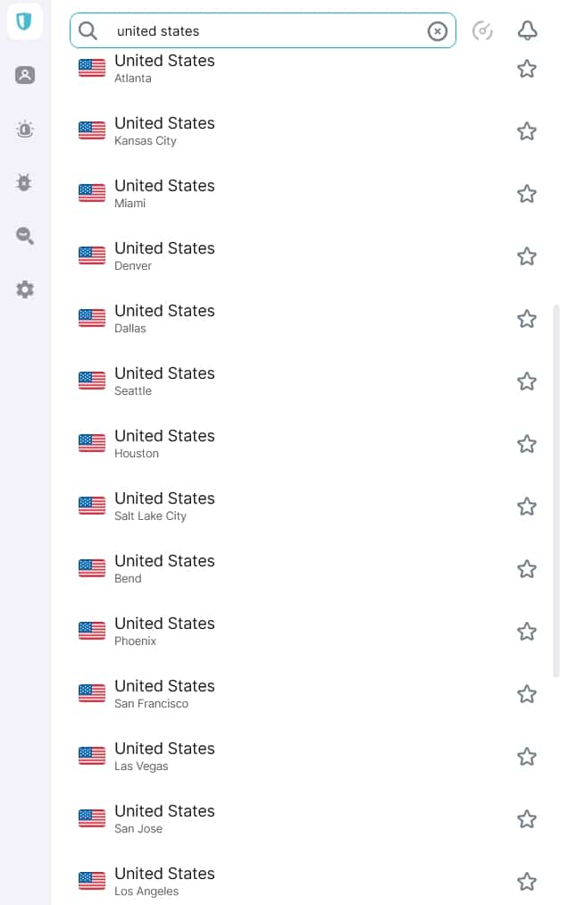
Task: Click the server list scrollbar
Action: tap(555, 490)
